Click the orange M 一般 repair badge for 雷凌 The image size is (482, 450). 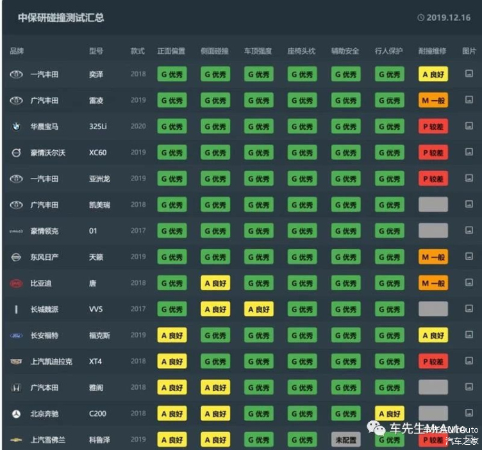click(433, 100)
